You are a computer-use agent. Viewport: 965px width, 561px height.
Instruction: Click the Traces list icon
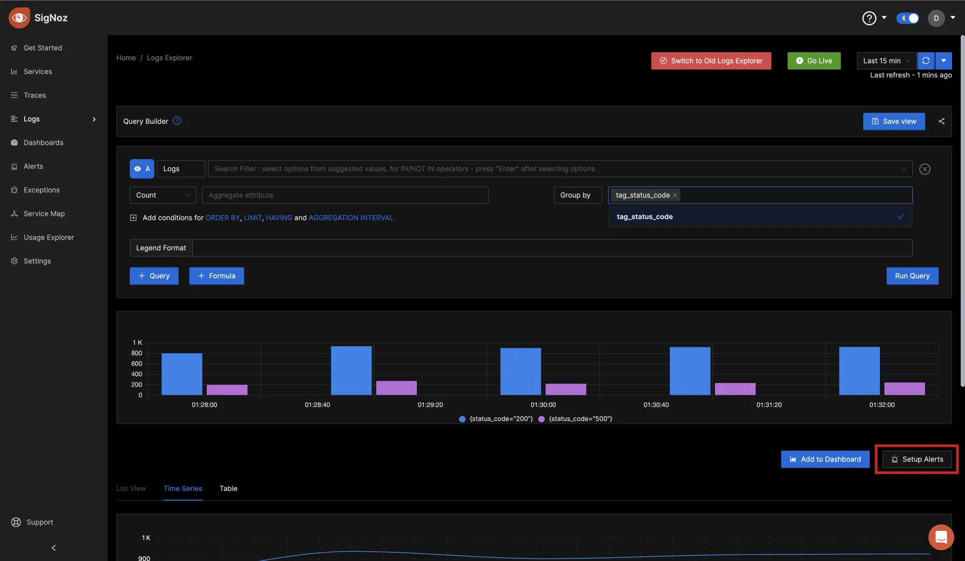14,95
